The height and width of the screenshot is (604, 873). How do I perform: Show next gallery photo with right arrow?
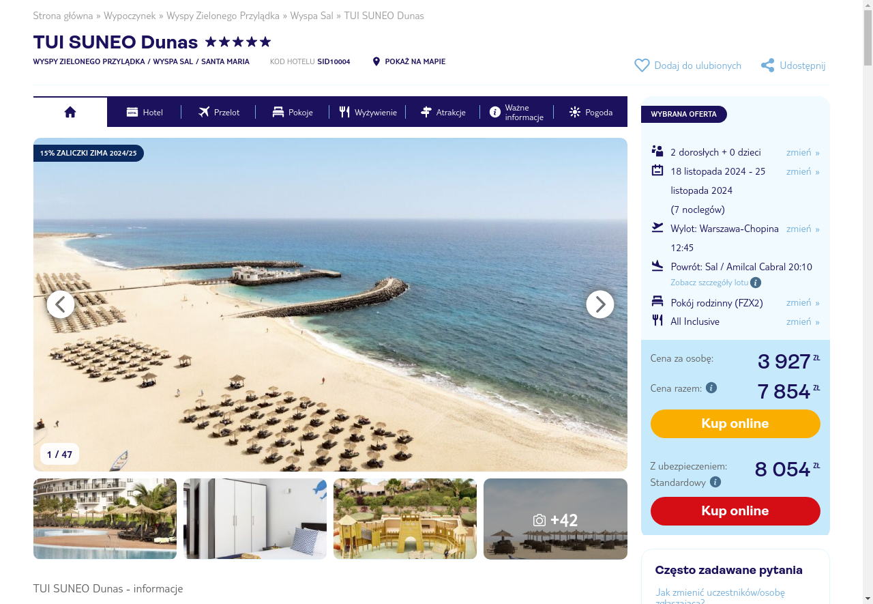[x=600, y=304]
